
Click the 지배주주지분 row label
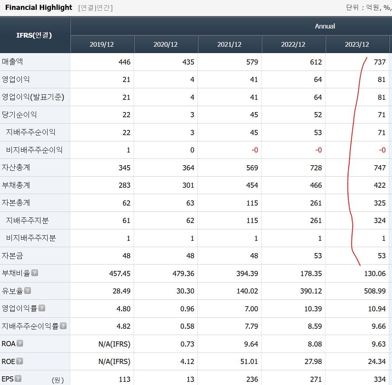(27, 220)
